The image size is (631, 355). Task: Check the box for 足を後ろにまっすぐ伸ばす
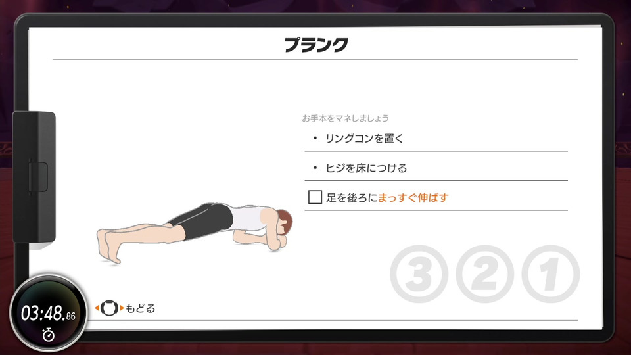pos(315,197)
